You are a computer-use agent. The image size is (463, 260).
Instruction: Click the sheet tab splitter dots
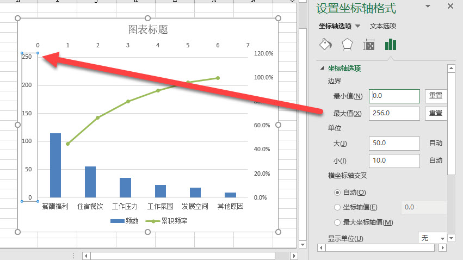pos(73,256)
